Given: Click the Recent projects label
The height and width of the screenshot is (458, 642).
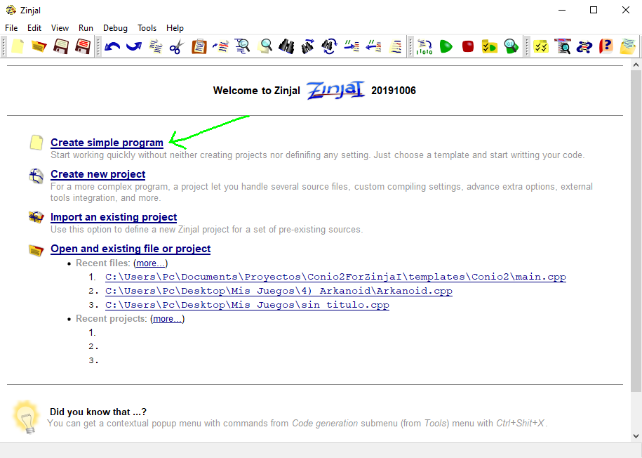Looking at the screenshot, I should [112, 319].
